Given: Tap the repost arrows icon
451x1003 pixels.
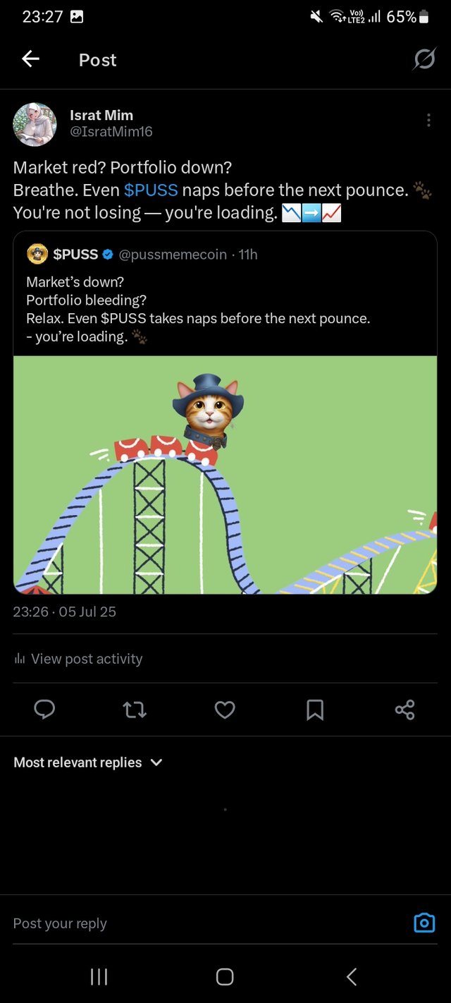Looking at the screenshot, I should pyautogui.click(x=135, y=710).
